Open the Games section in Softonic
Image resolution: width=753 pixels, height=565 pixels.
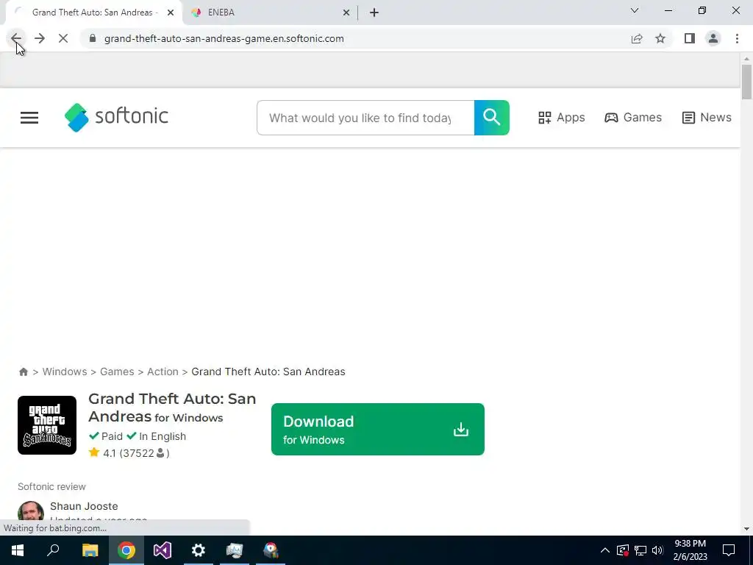coord(633,118)
